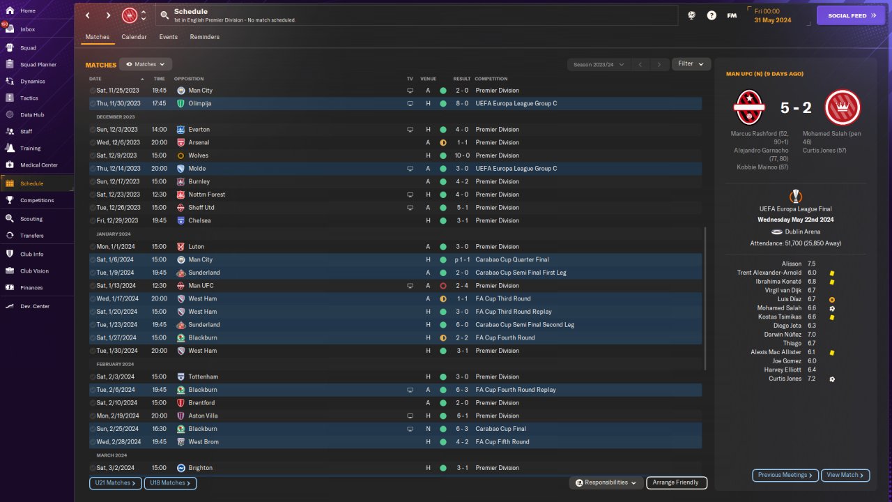Click the Arrange Friendly button

(677, 482)
